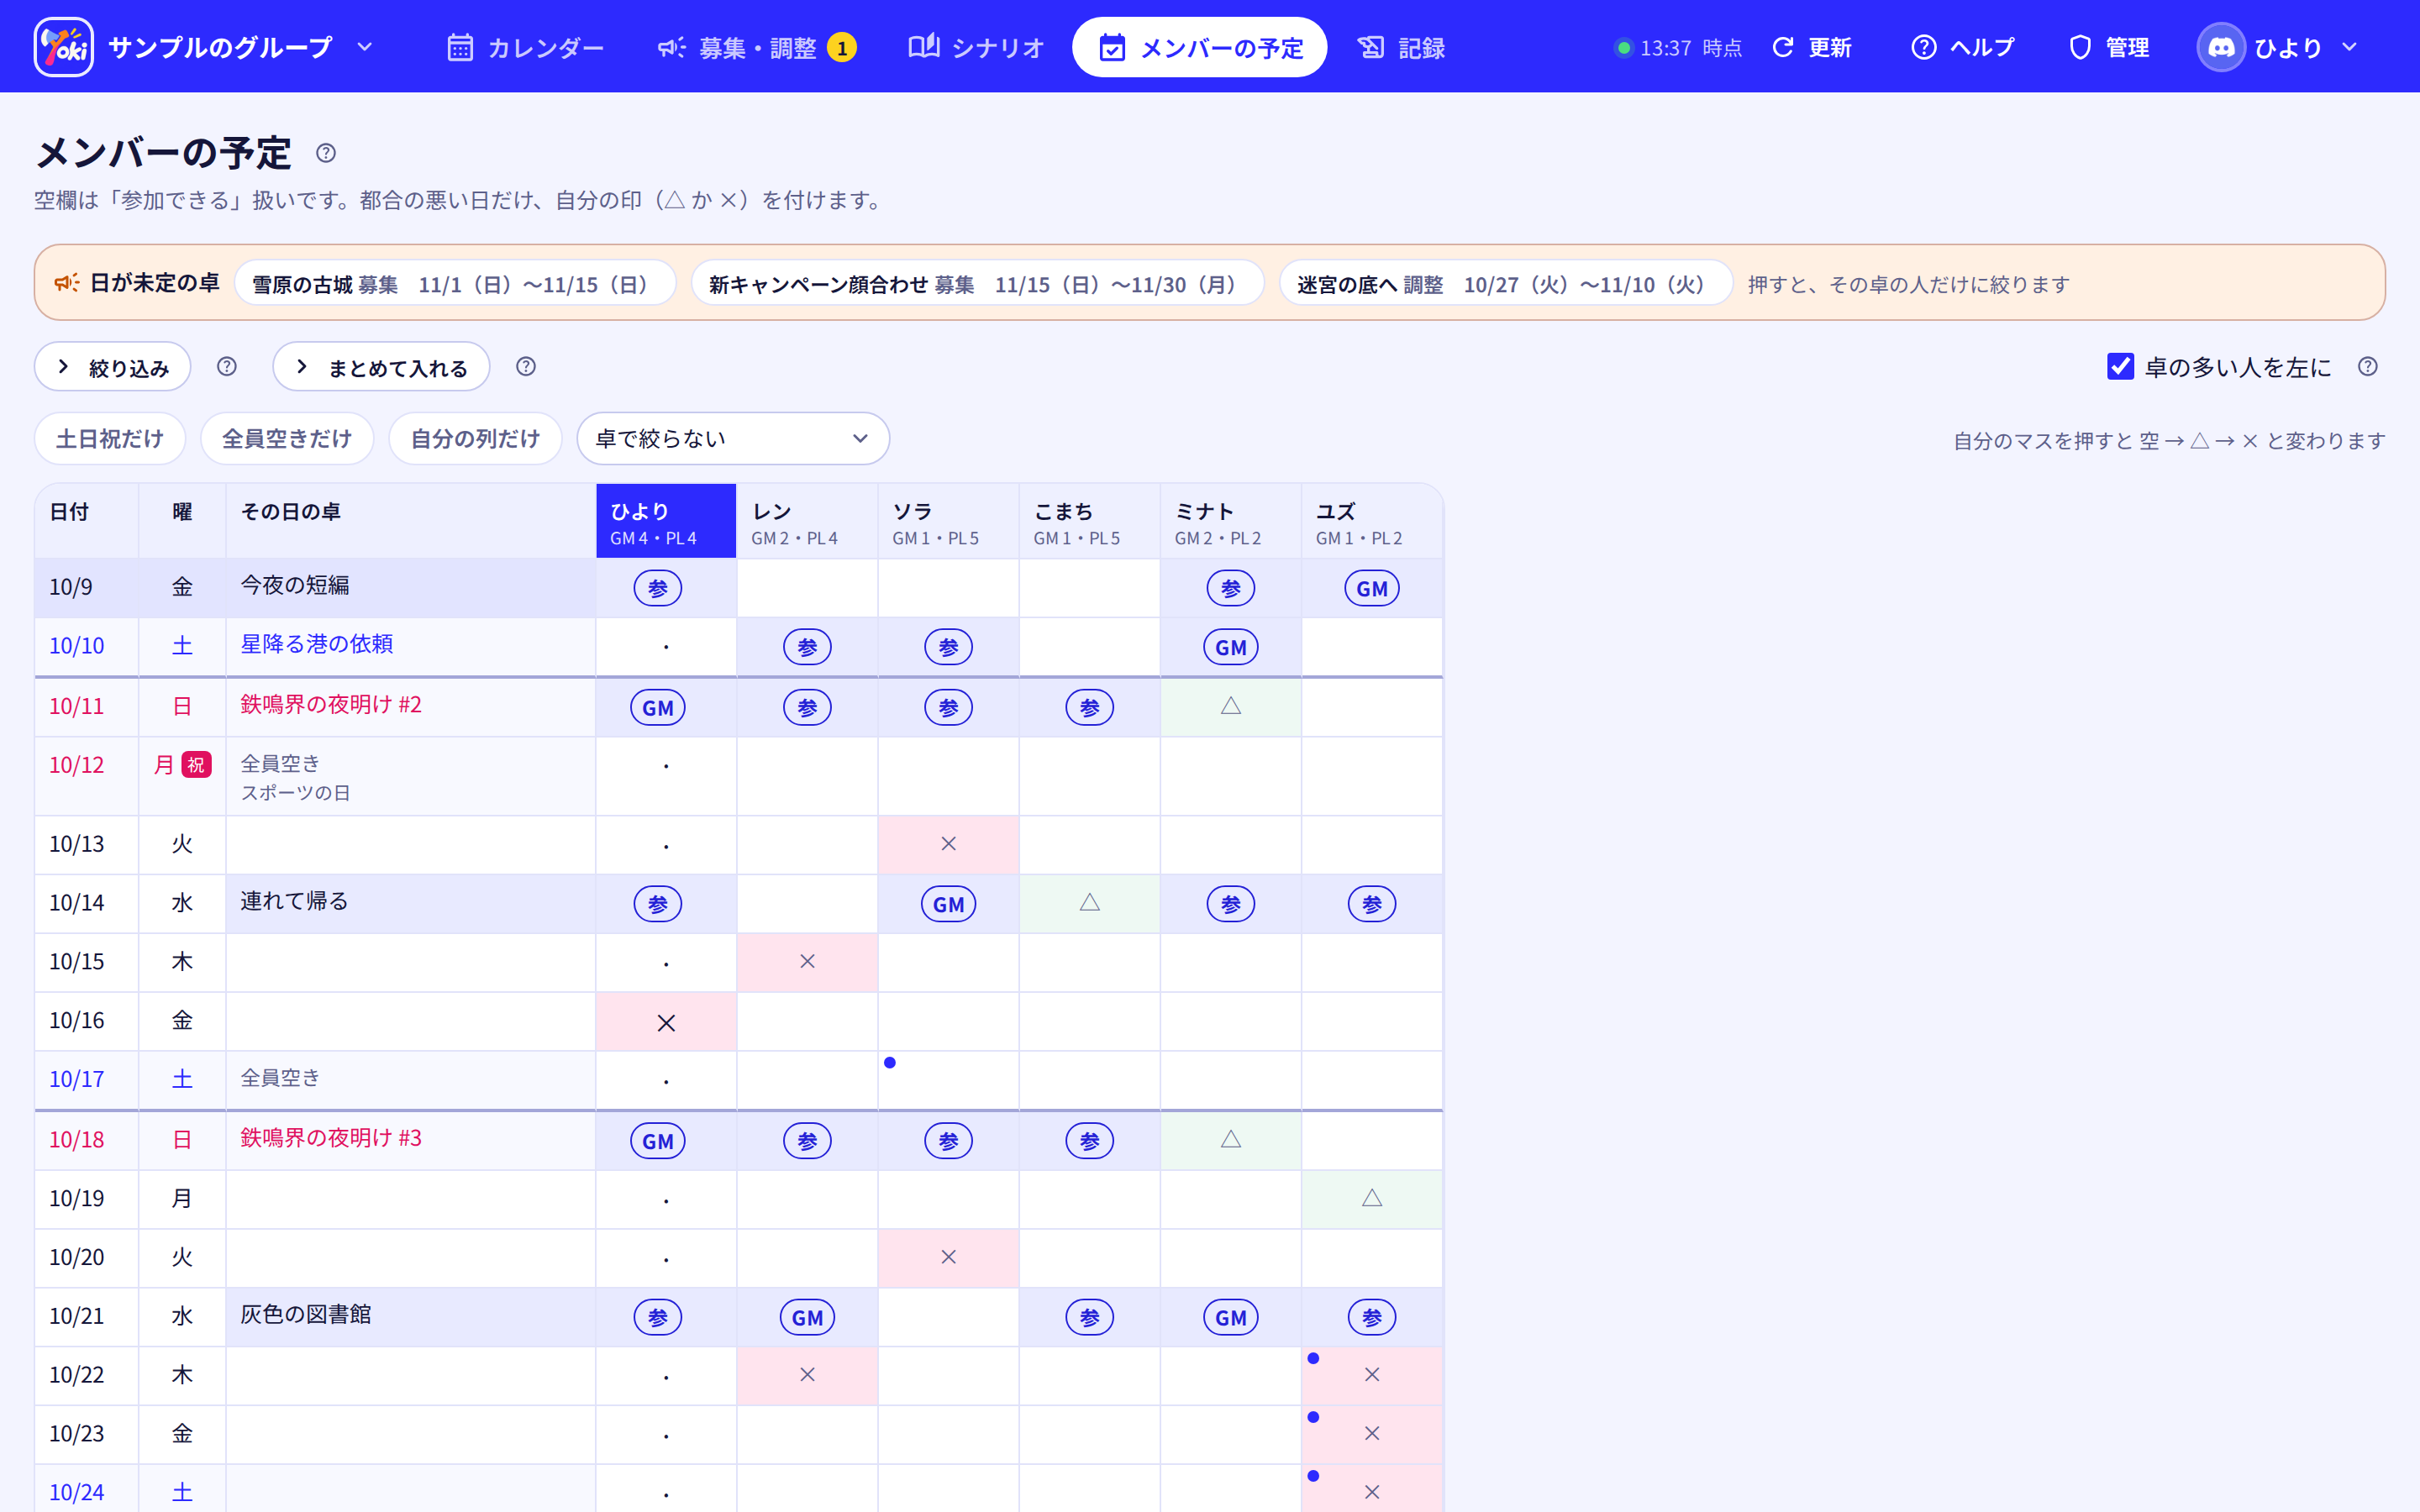Click ソラ's GM badge on 10/14
The width and height of the screenshot is (2420, 1512).
[948, 904]
